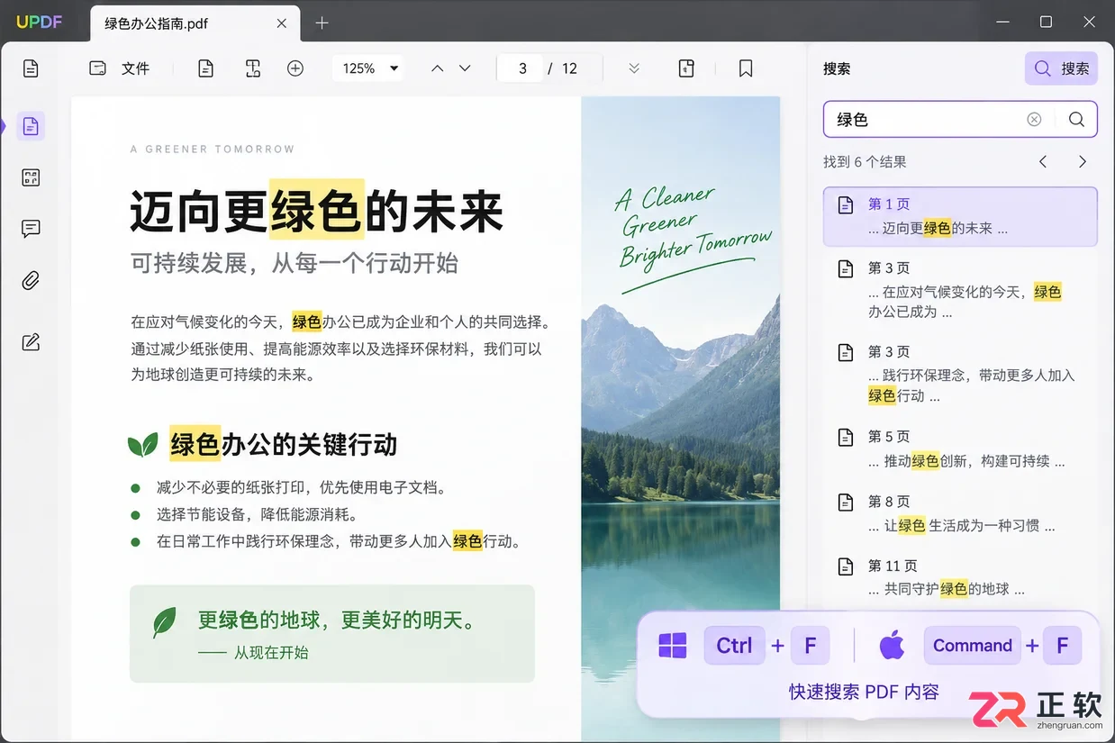1115x743 pixels.
Task: Click the fit-width text icon in toolbar
Action: pyautogui.click(x=253, y=68)
